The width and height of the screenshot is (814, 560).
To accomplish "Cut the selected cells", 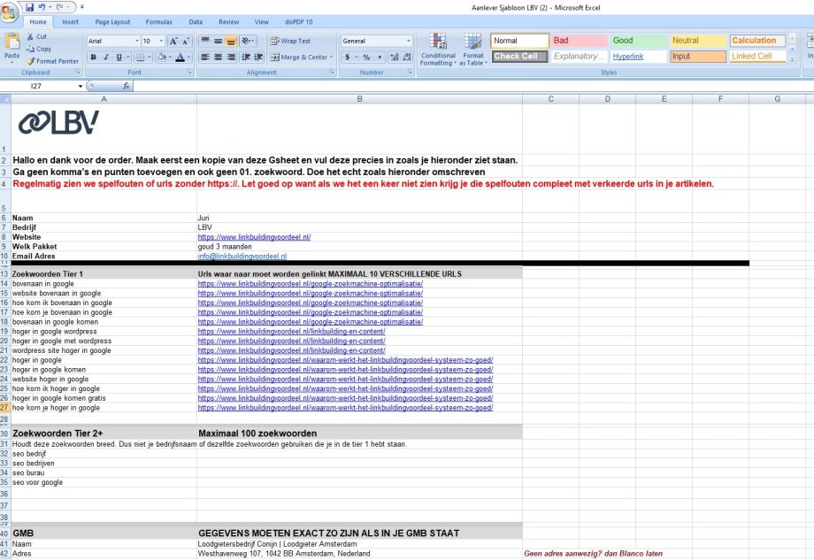I will pos(37,37).
